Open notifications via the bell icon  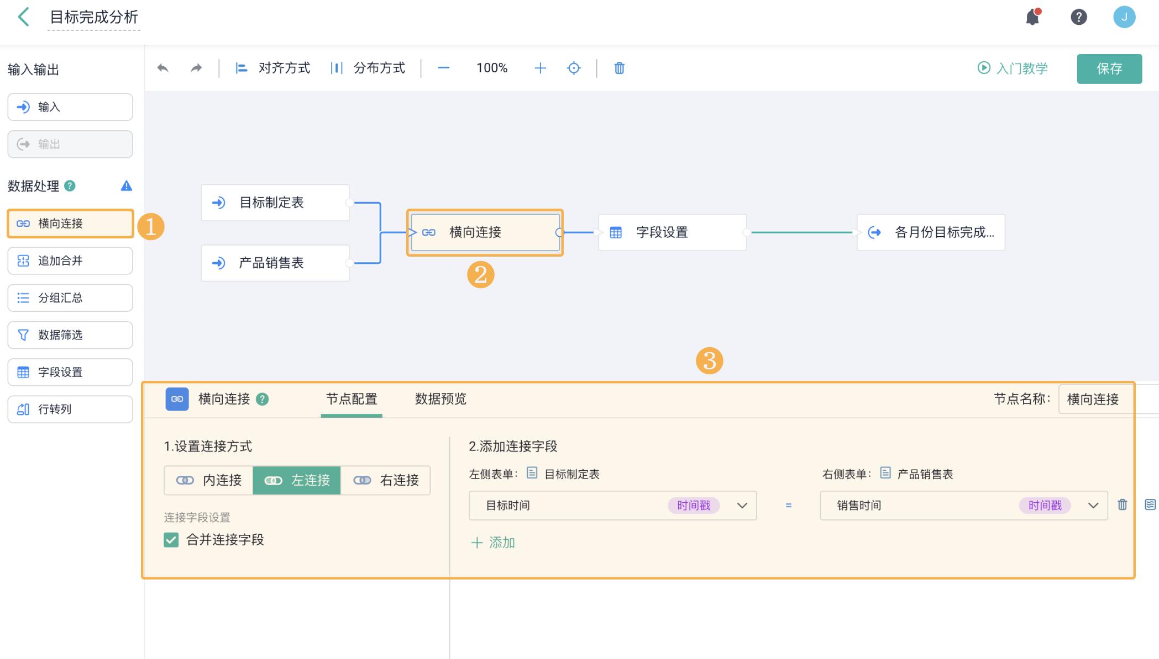1032,17
